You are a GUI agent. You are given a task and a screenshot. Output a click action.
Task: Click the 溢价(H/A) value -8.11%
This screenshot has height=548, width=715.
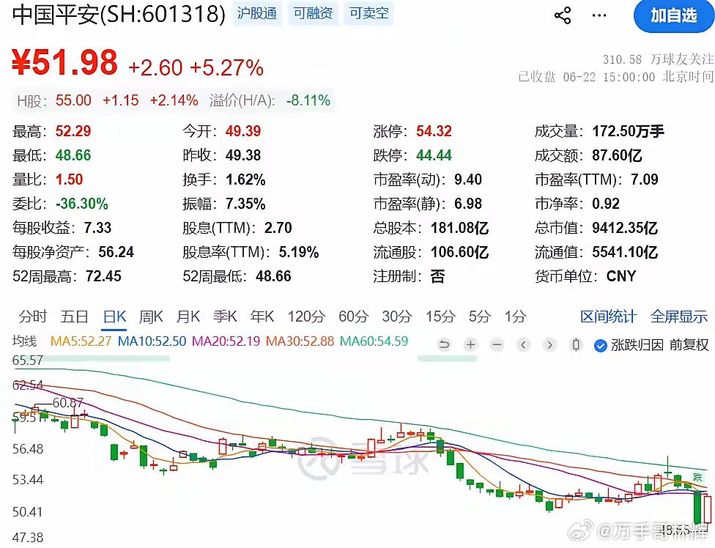(308, 100)
